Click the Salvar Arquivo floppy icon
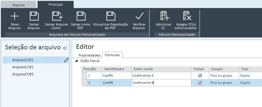The height and width of the screenshot is (107, 262). click(34, 16)
